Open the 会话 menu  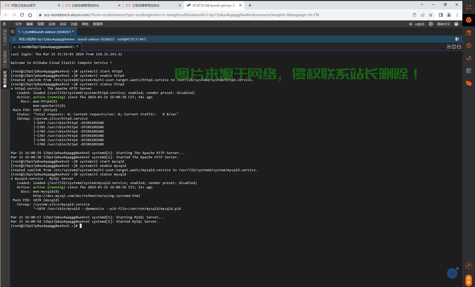[x=63, y=24]
